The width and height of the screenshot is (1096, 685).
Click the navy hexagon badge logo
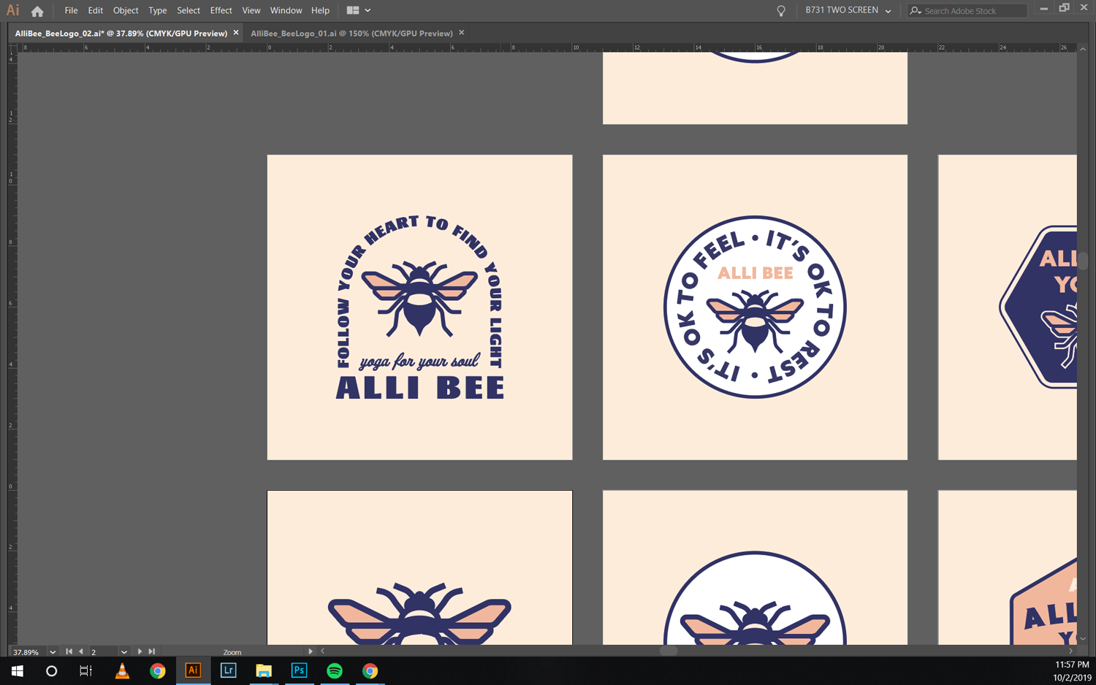(1038, 307)
